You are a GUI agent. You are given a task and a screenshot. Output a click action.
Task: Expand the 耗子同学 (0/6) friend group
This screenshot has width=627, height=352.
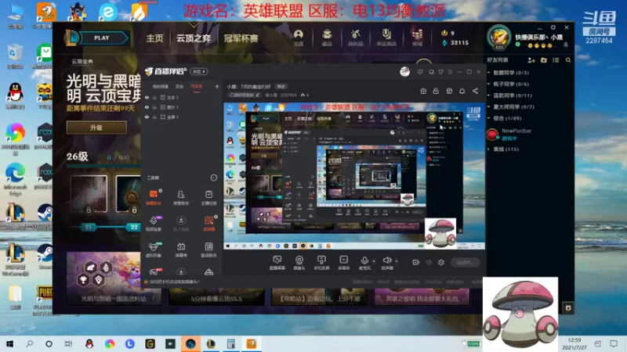tap(488, 84)
